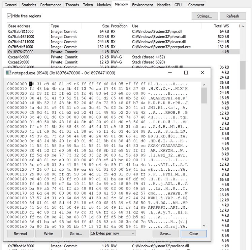Switch to the Handles tab
The width and height of the screenshot is (252, 250).
pos(164,5)
